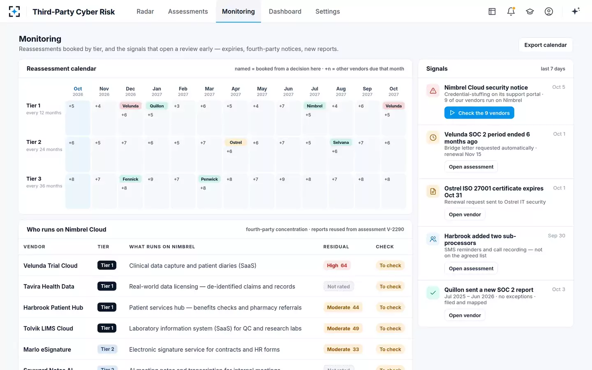Open Tolvik LIMS Cloud vendor row
The width and height of the screenshot is (592, 370).
click(215, 328)
